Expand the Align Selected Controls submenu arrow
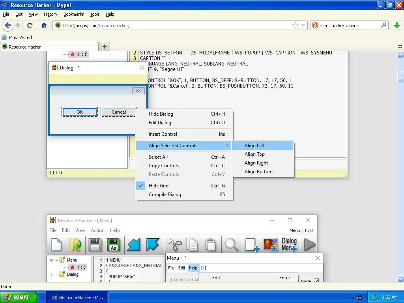 (227, 146)
